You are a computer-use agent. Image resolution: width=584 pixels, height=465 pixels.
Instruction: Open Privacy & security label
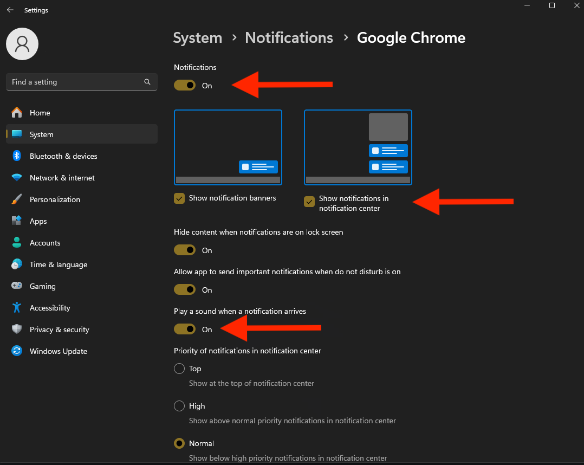point(60,330)
